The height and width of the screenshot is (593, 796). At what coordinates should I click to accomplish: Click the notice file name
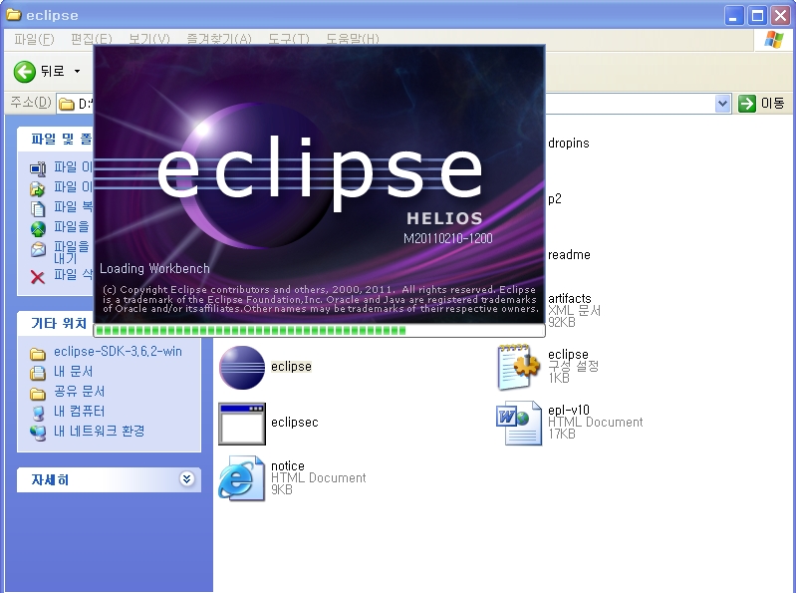(x=287, y=466)
